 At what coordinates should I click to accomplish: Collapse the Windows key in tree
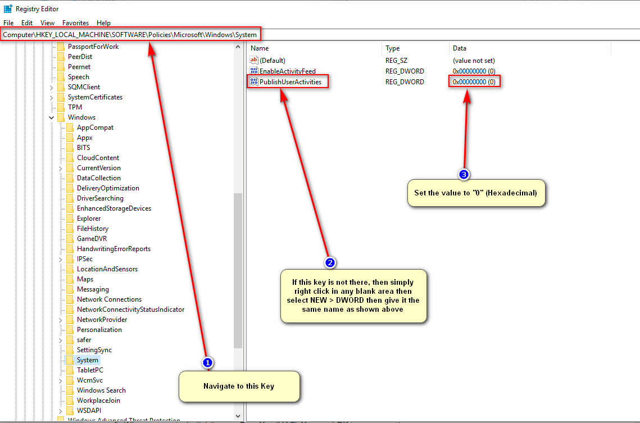point(52,117)
